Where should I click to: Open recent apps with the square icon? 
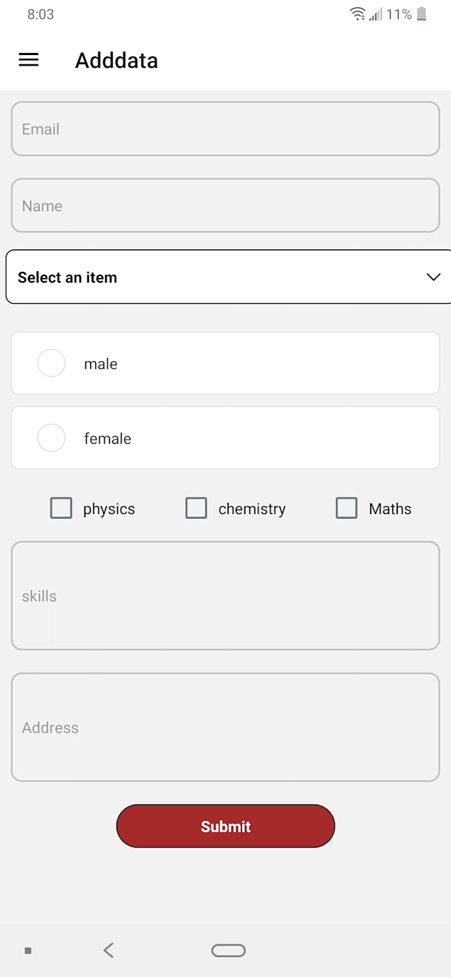(x=28, y=950)
